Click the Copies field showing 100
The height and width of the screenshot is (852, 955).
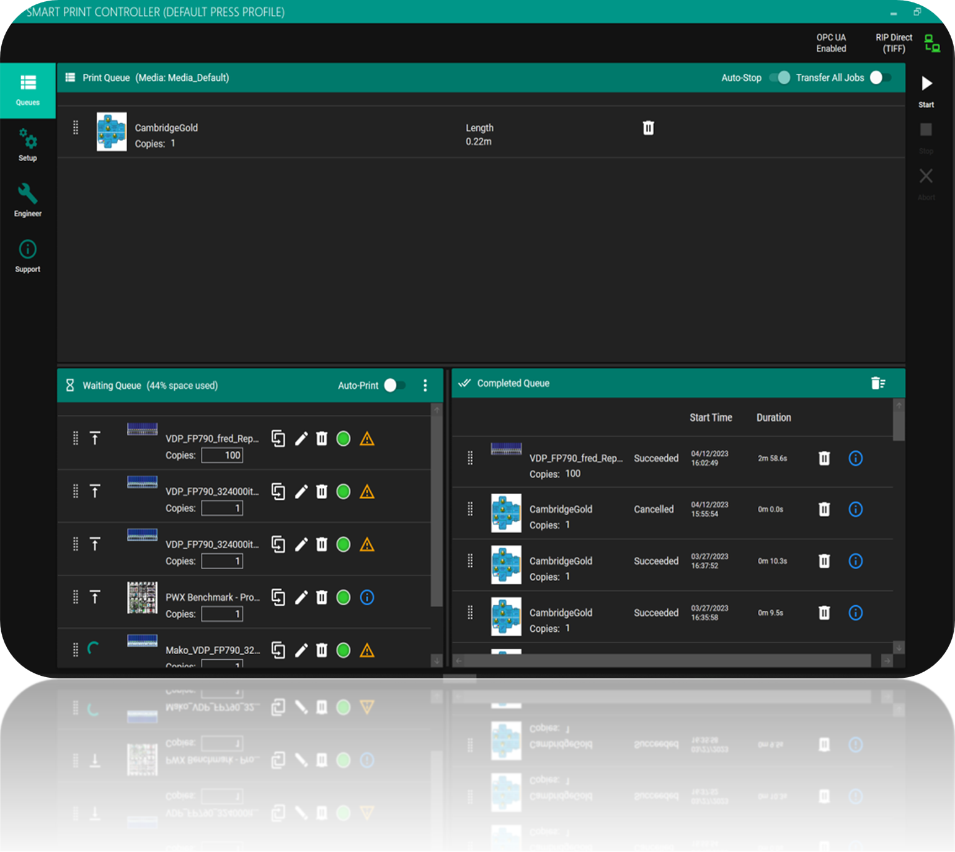222,455
